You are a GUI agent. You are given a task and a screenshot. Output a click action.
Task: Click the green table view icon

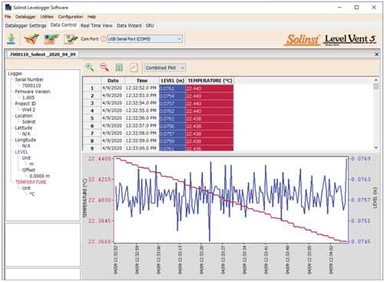coord(119,68)
